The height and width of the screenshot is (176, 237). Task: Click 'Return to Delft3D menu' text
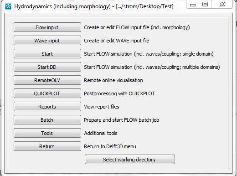pos(110,146)
